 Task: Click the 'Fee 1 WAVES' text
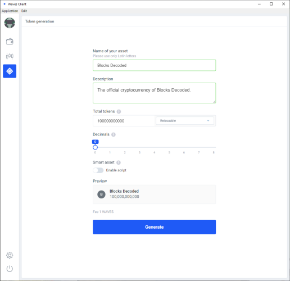click(x=103, y=212)
